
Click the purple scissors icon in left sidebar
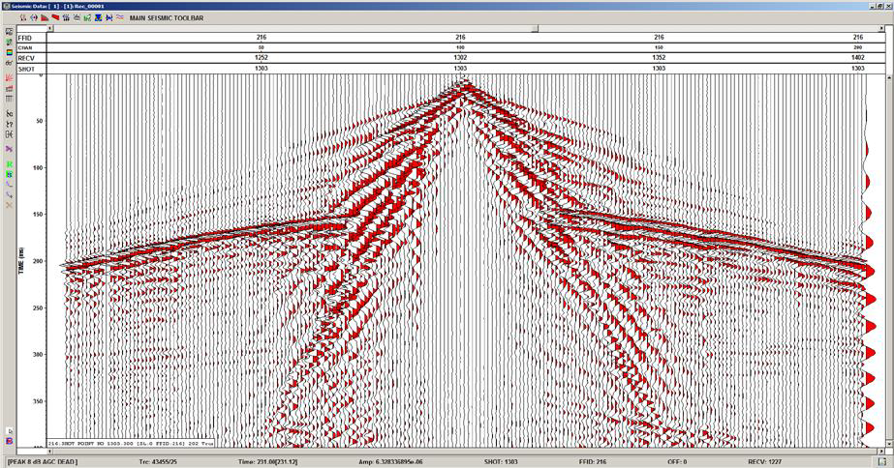click(9, 149)
